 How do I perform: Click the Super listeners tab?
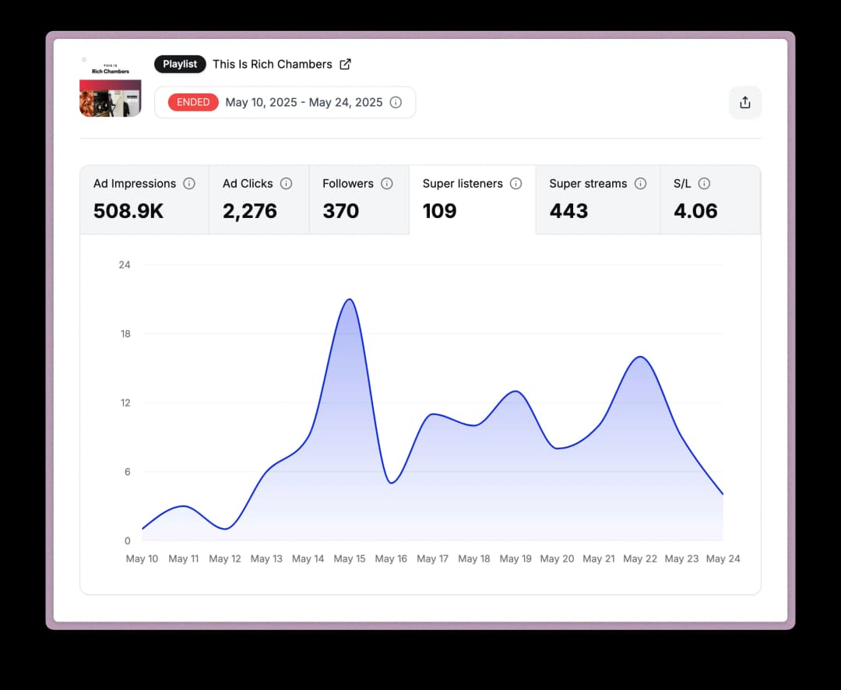point(472,200)
